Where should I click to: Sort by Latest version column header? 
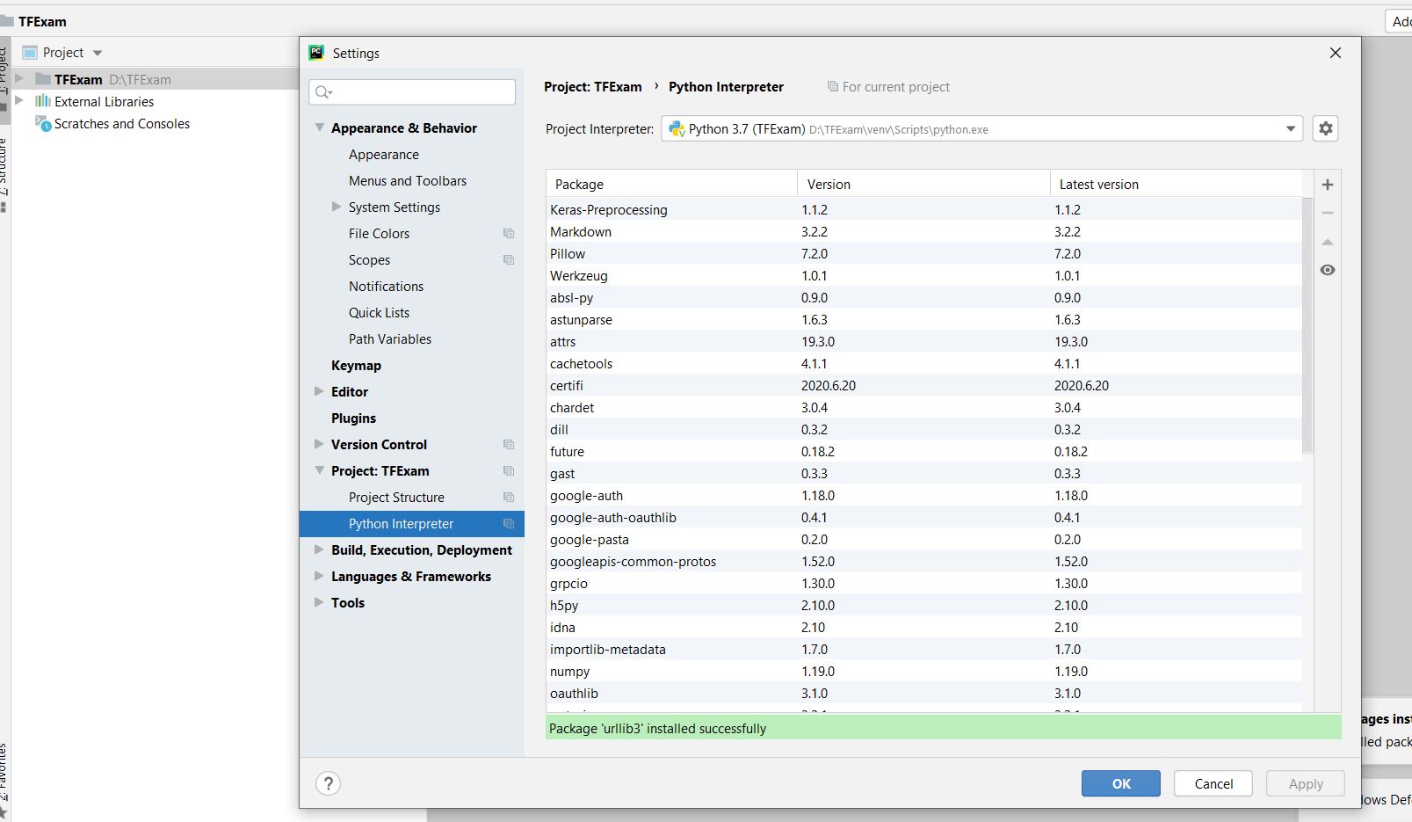[1176, 184]
